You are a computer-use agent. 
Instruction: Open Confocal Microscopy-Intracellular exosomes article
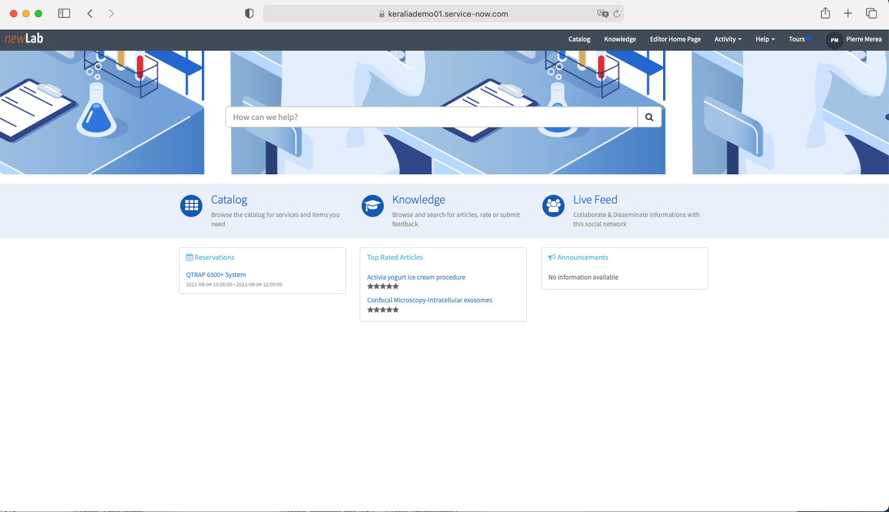point(430,300)
